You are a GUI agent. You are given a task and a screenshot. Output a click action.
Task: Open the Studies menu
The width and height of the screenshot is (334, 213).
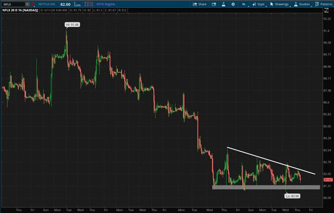[x=302, y=4]
